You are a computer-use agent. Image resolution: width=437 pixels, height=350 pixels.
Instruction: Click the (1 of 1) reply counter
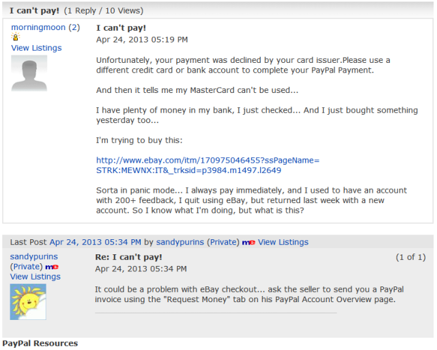[410, 257]
